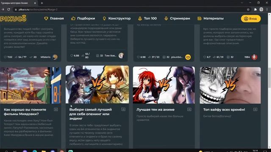Click the grid icon in the pisunbo... card
271x152 pixels.
coord(164,57)
